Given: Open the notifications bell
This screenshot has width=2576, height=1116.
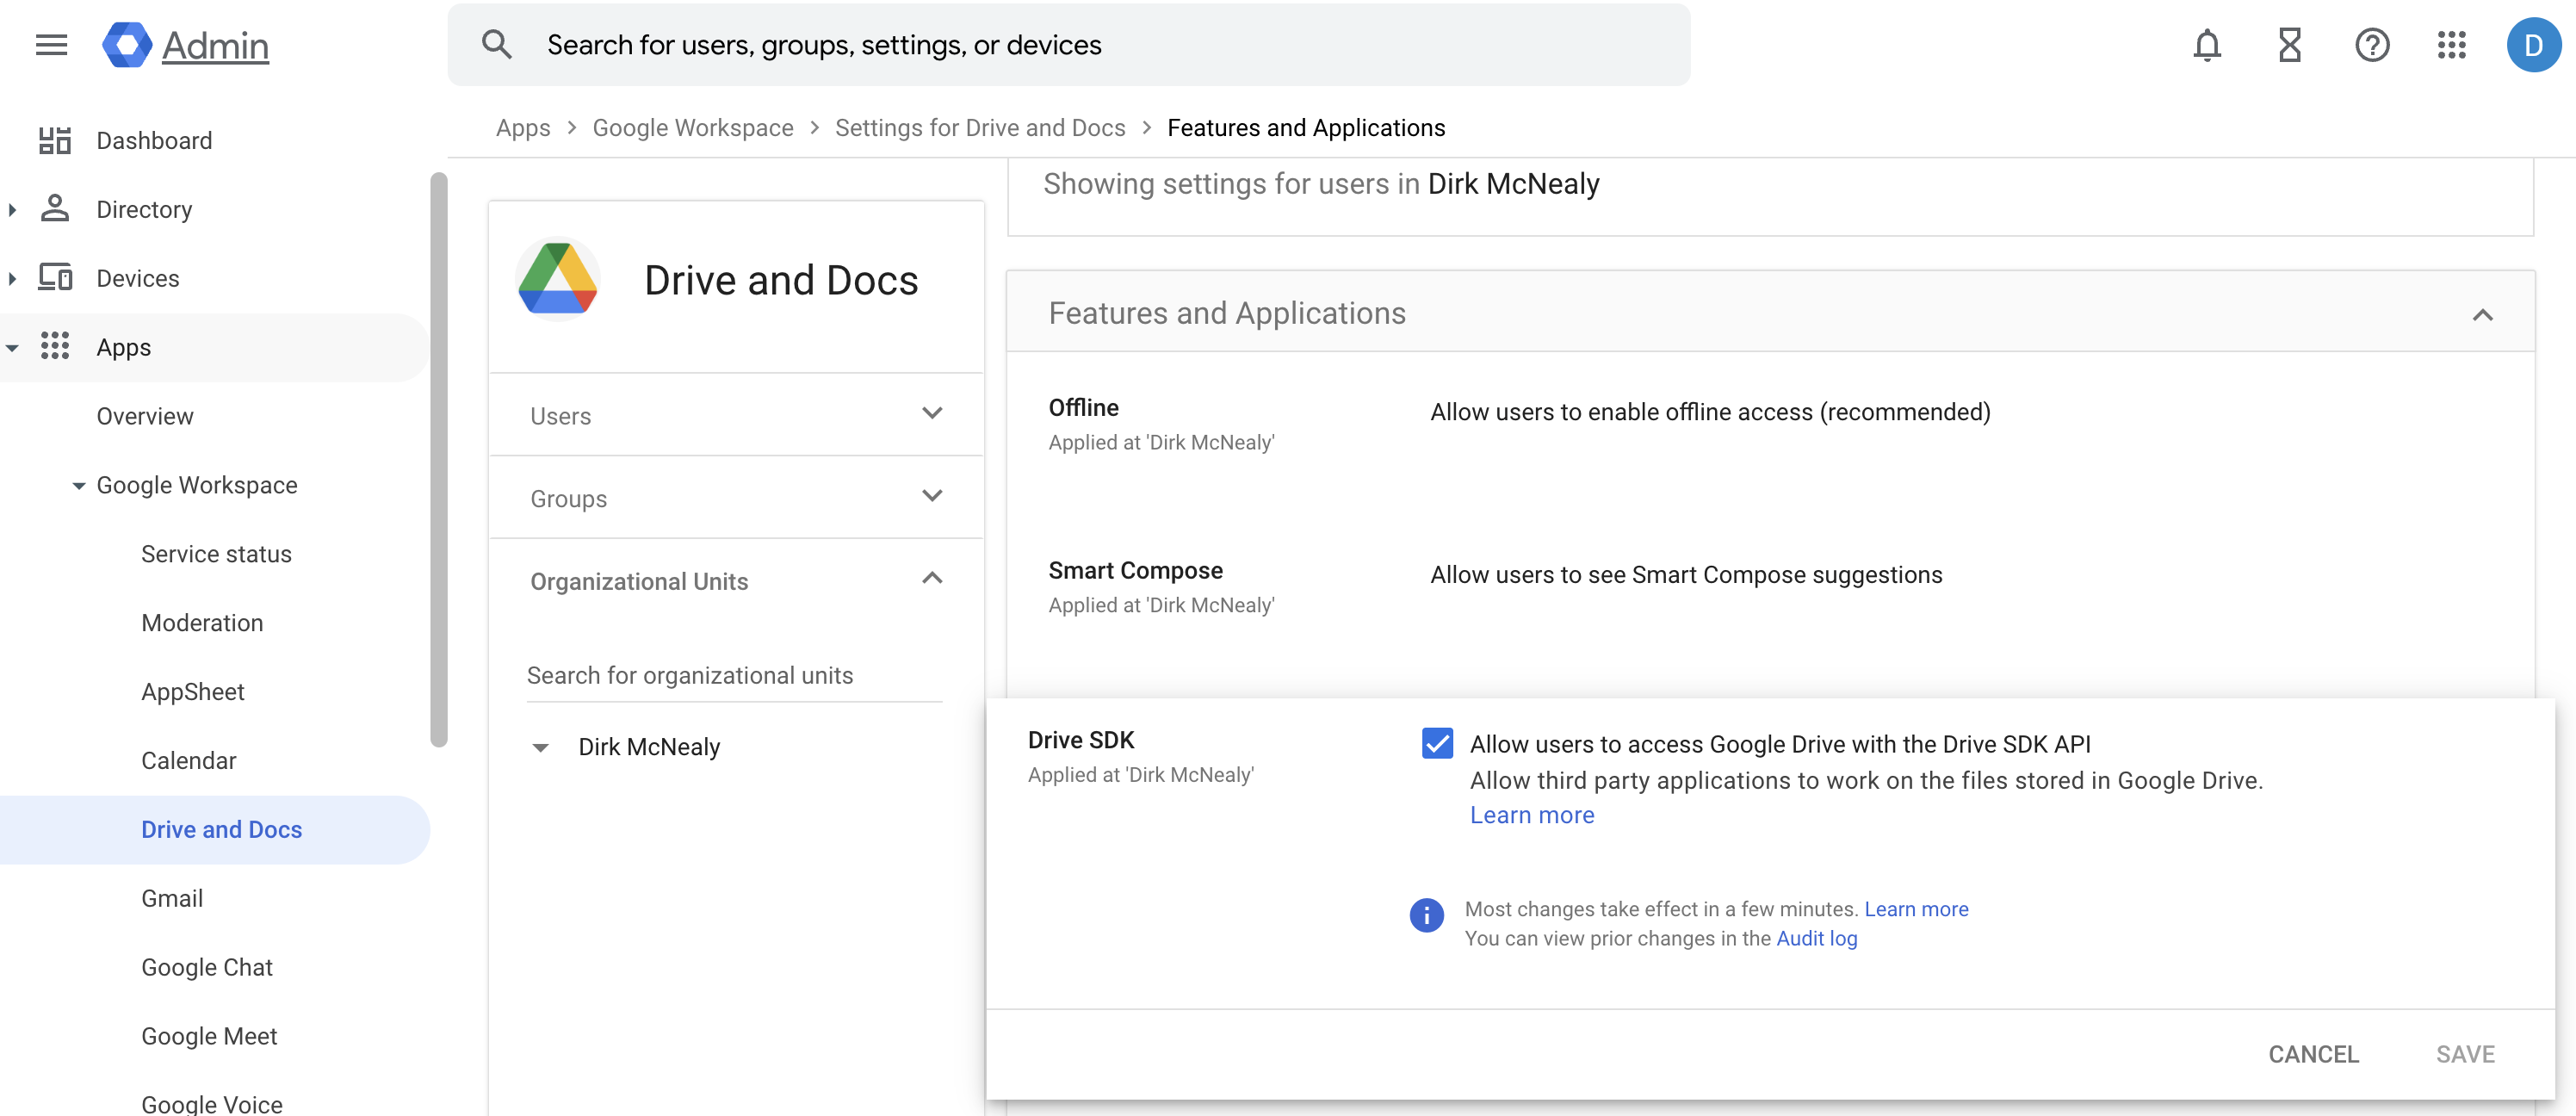Looking at the screenshot, I should [2207, 45].
